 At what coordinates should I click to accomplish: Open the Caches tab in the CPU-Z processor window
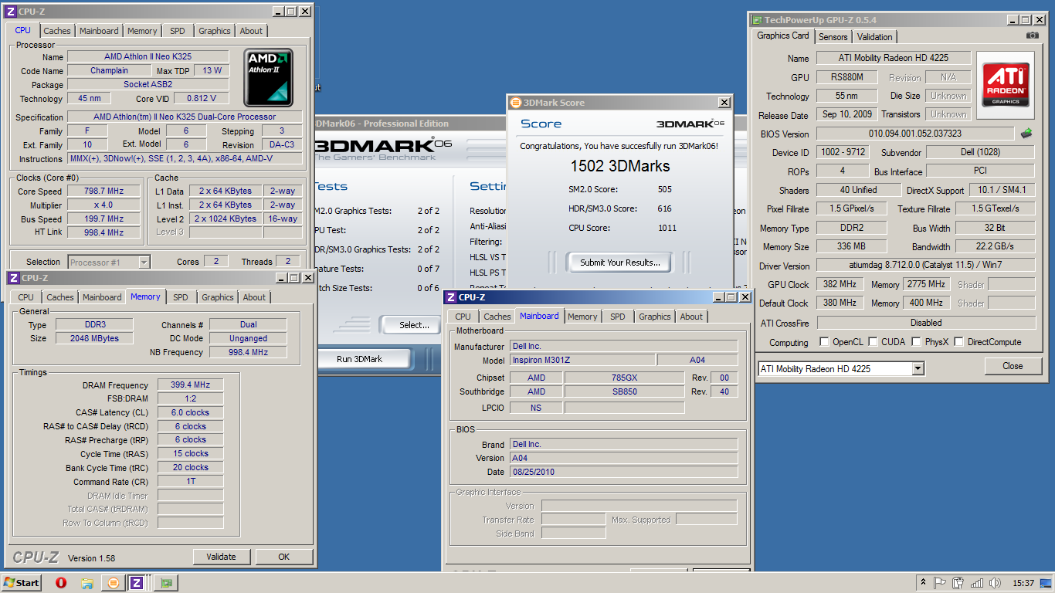(x=56, y=31)
